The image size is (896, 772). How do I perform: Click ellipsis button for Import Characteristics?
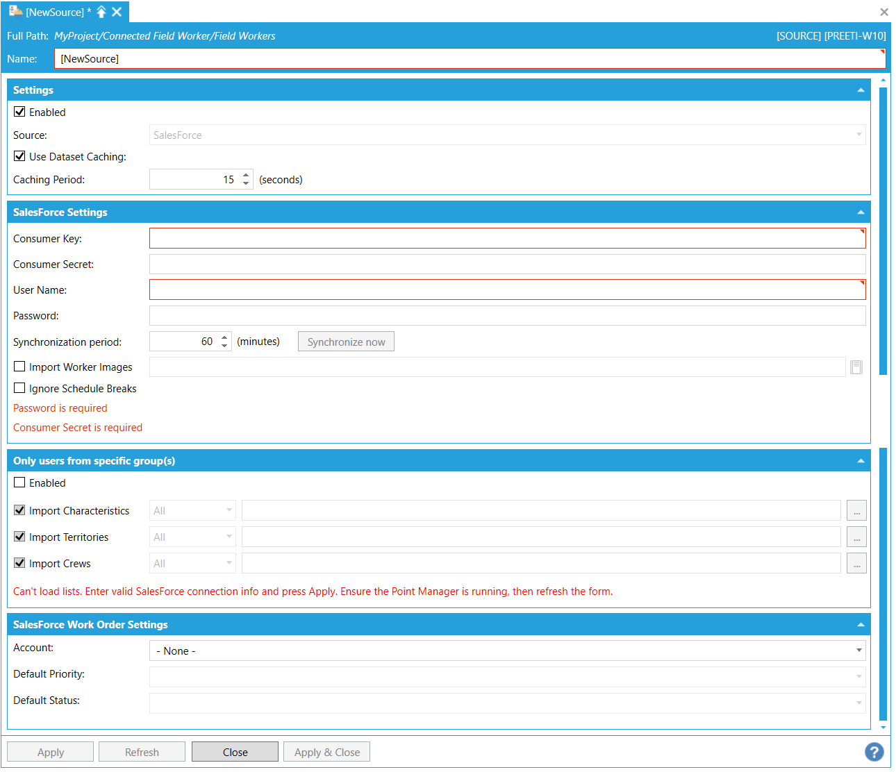click(x=856, y=511)
